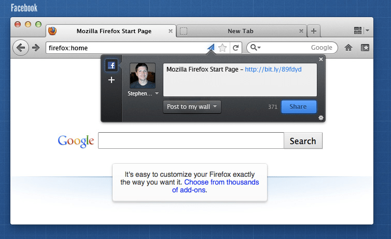Click the red close window button
The image size is (391, 239).
tap(18, 24)
